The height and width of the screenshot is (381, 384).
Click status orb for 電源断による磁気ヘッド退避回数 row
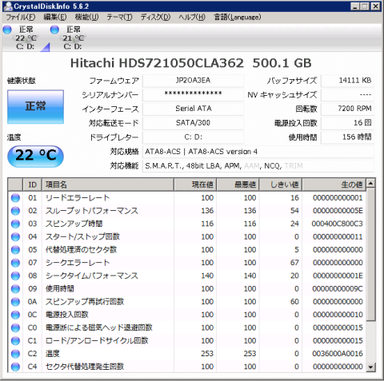click(15, 327)
